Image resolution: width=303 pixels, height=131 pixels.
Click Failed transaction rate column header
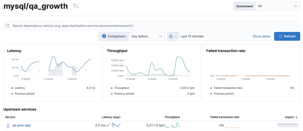click(x=225, y=117)
